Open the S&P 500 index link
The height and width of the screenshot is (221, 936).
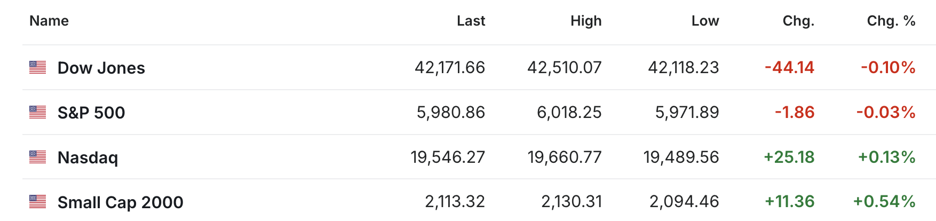(x=91, y=113)
